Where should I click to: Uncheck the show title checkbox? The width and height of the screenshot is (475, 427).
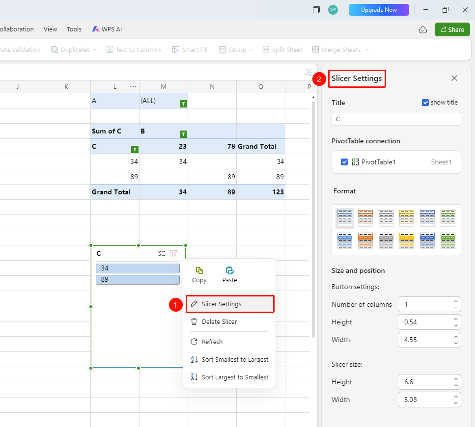(425, 103)
